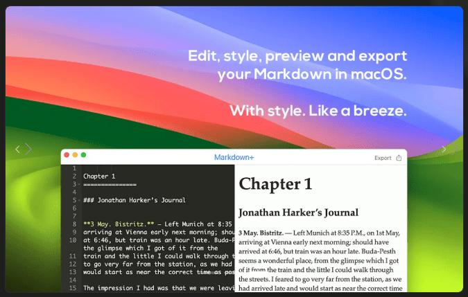Click '3 May. Bistritz.' bold text in preview
468x297 pixels.
point(261,233)
